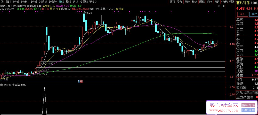Click the 环保设备 sector label
Viewport: 258px width, 115px height.
118,9
